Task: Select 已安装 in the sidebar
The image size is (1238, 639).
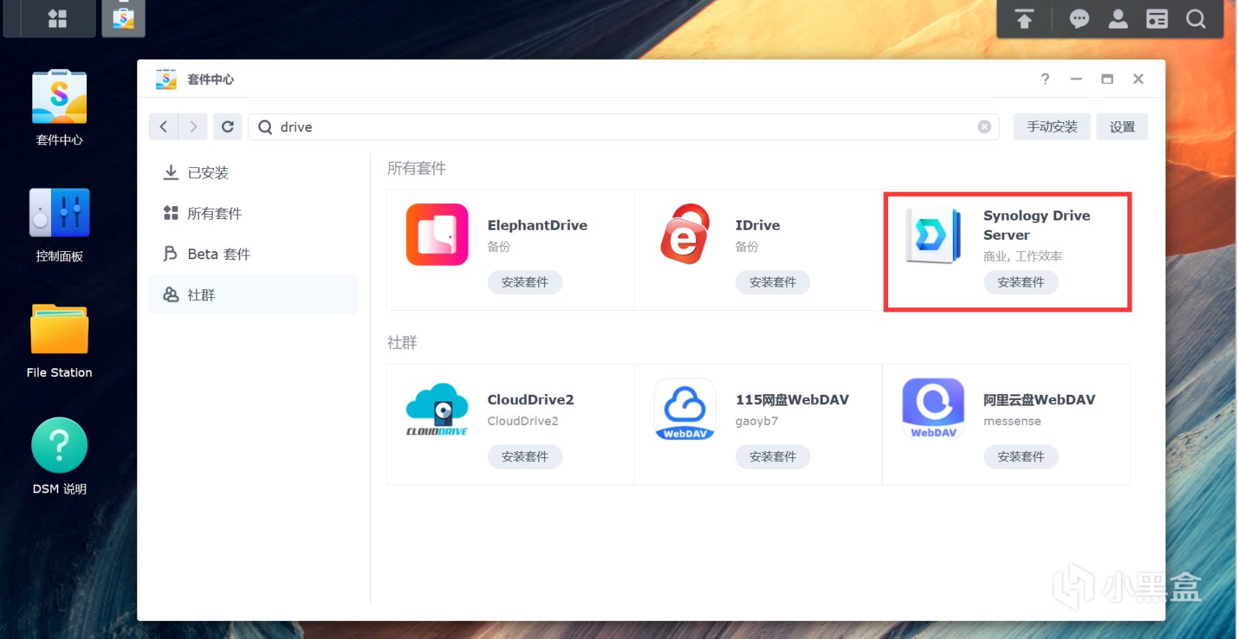Action: (x=253, y=172)
